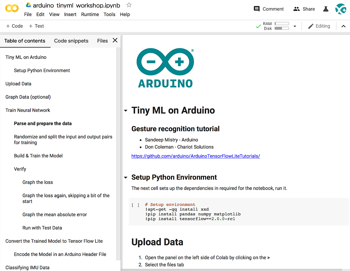Select Graph the loss again entry
This screenshot has height=271, width=350.
point(66,198)
